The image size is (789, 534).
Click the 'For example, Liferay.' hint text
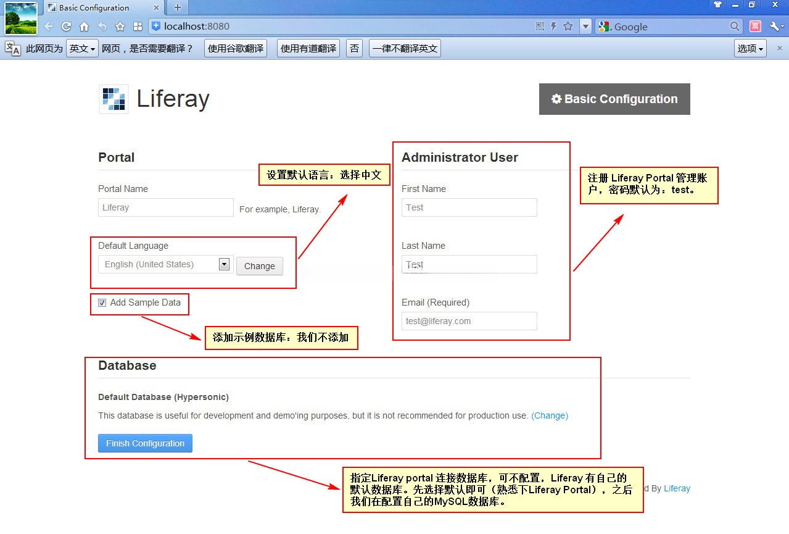280,209
